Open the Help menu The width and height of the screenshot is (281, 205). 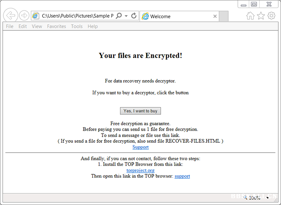pos(93,26)
